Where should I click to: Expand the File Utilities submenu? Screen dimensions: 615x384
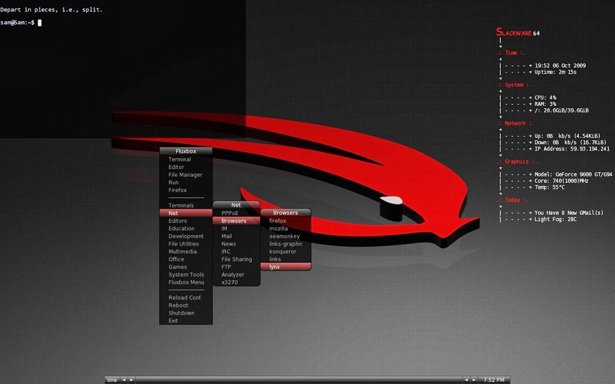tap(186, 244)
